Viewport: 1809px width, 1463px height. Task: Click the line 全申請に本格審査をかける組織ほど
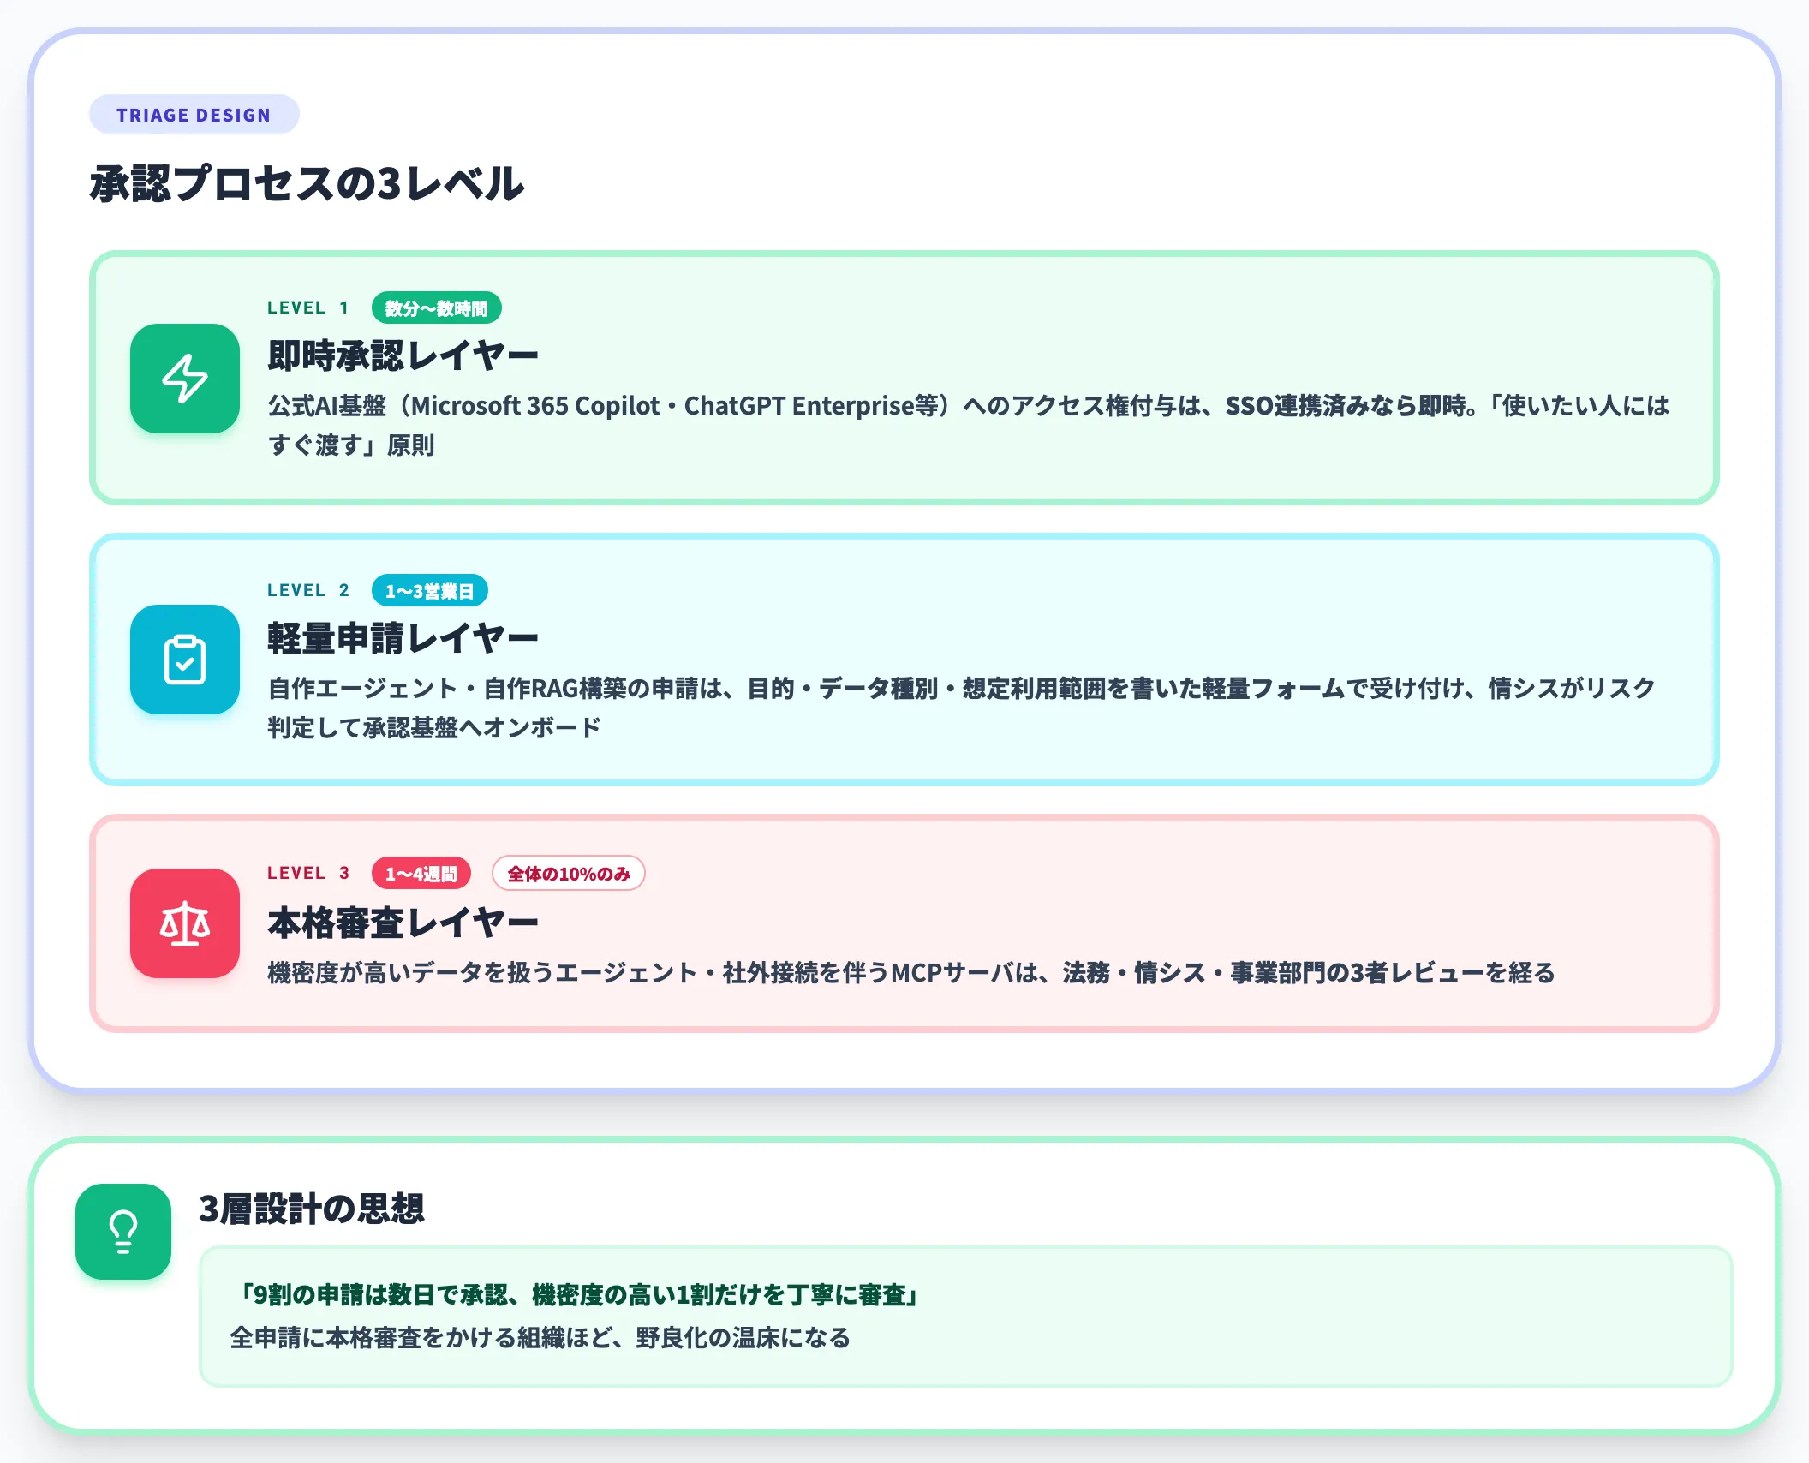(540, 1337)
